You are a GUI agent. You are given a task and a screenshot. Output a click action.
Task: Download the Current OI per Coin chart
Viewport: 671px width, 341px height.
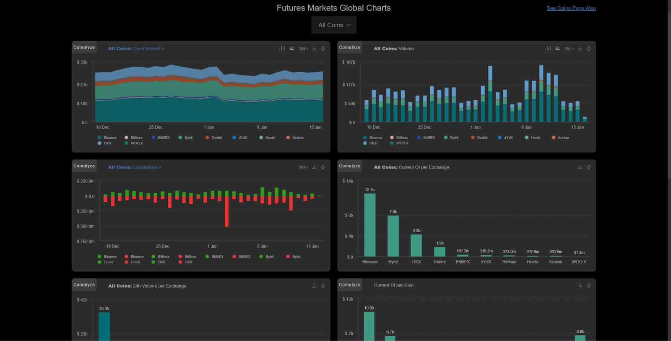[x=580, y=285]
